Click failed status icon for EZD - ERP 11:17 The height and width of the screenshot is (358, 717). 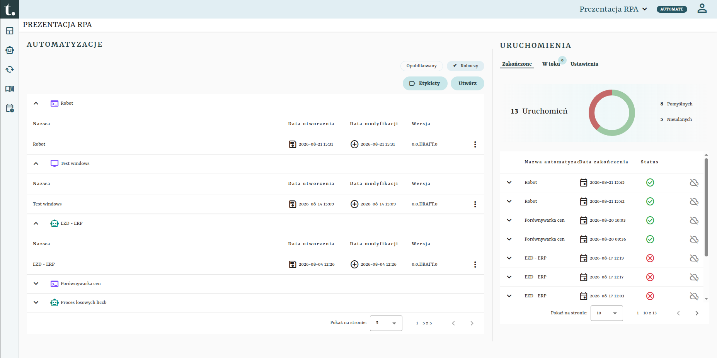pyautogui.click(x=650, y=277)
